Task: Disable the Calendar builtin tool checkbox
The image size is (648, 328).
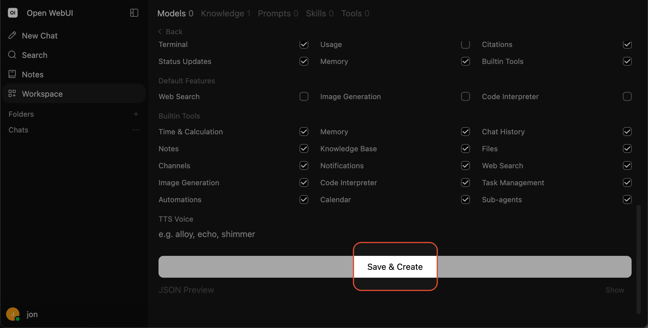Action: 466,199
